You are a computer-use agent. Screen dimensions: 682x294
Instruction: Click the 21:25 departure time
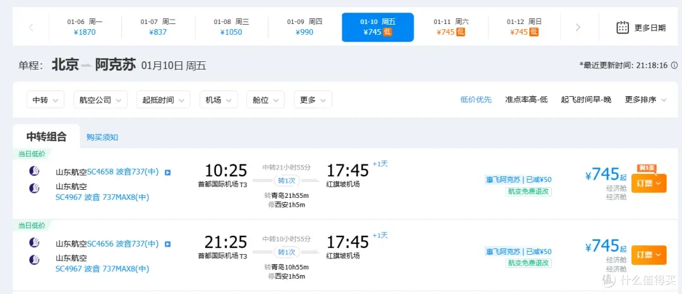tap(225, 242)
